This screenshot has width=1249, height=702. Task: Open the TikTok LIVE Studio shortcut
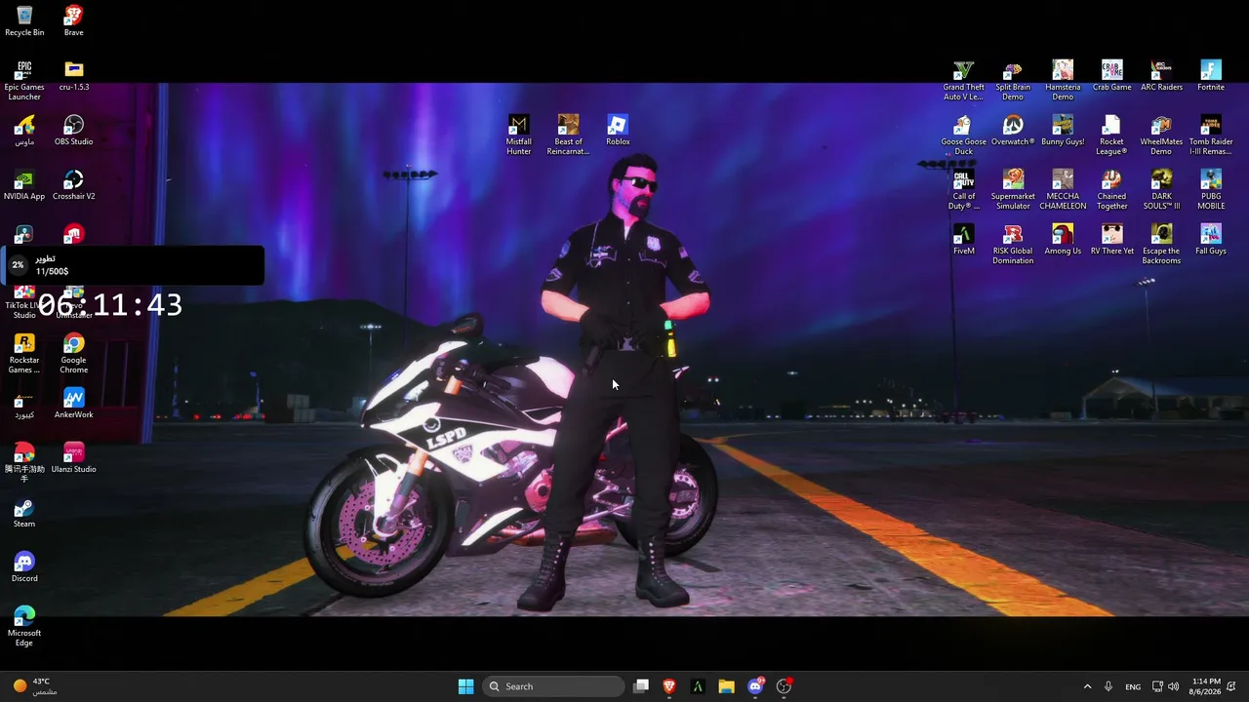coord(24,303)
